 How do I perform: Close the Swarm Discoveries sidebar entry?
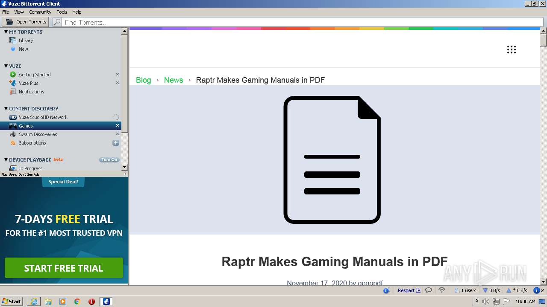(x=118, y=134)
